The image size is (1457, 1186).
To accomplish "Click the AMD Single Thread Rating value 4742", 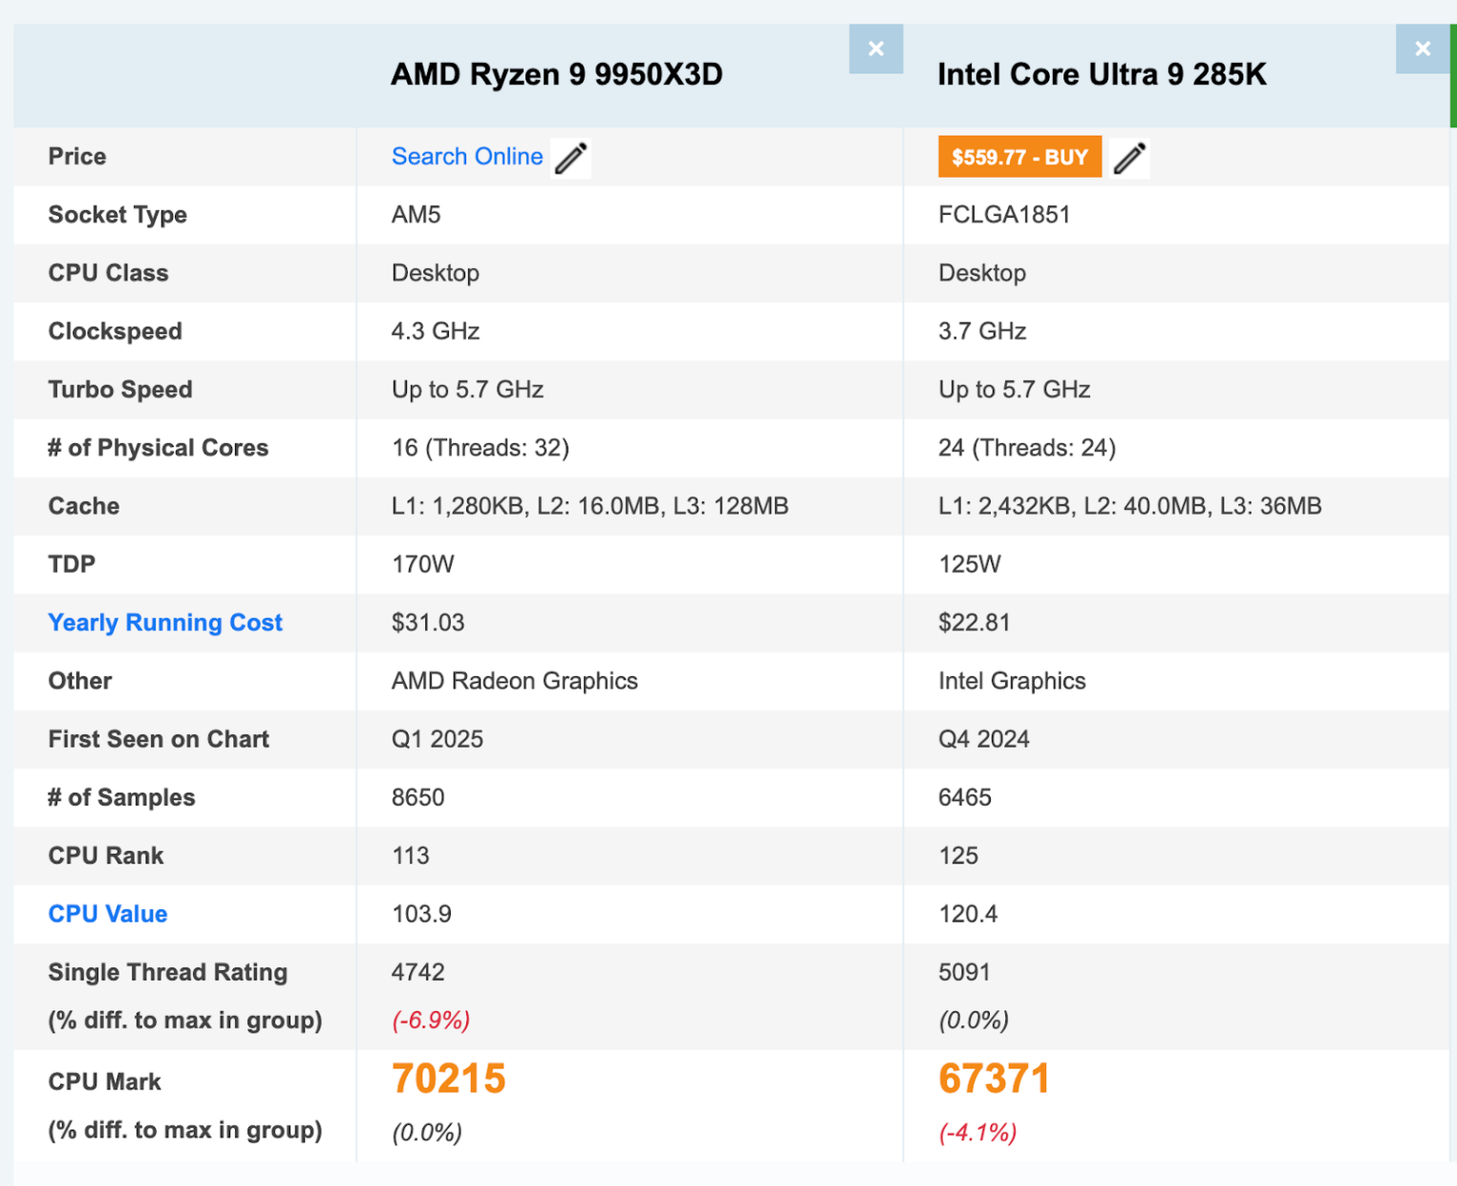I will (x=418, y=972).
